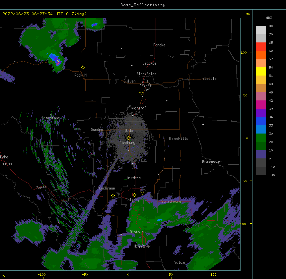This screenshot has height=279, width=286.
Task: Pick the bright blue 33-36 dBZ legend swatch
Action: [261, 121]
